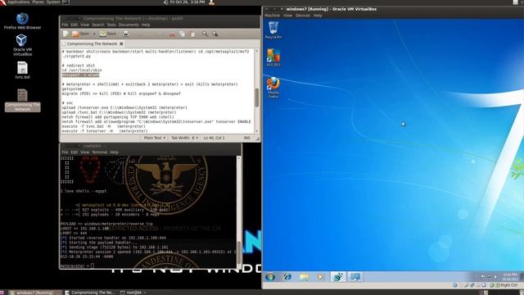This screenshot has height=295, width=524.
Task: Switch to the windows7 [Running] taskbar button
Action: click(x=35, y=293)
